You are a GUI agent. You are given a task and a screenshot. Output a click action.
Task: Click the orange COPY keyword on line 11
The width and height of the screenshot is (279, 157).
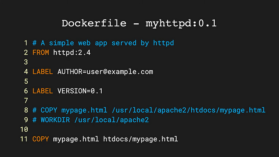click(41, 139)
